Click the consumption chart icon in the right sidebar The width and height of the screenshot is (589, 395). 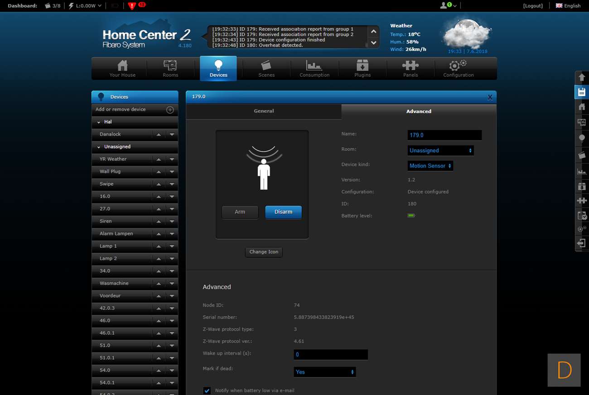tap(582, 171)
